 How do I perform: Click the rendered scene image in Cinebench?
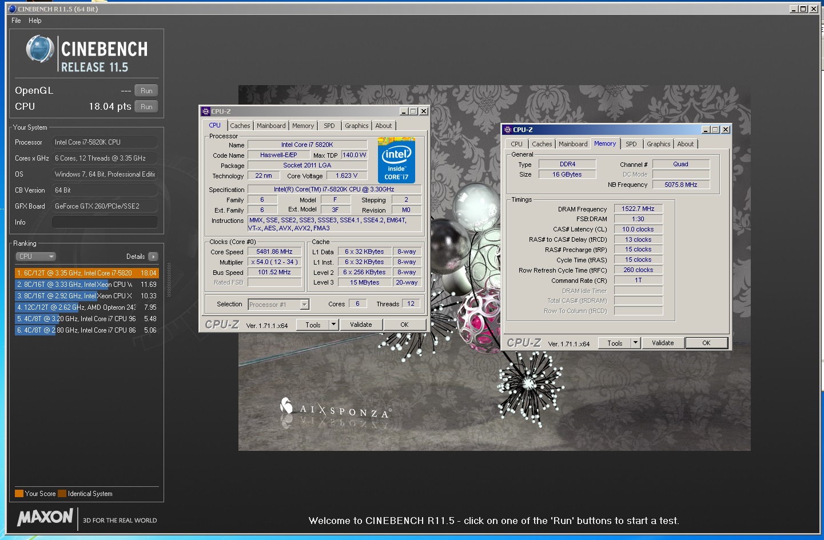(x=494, y=268)
